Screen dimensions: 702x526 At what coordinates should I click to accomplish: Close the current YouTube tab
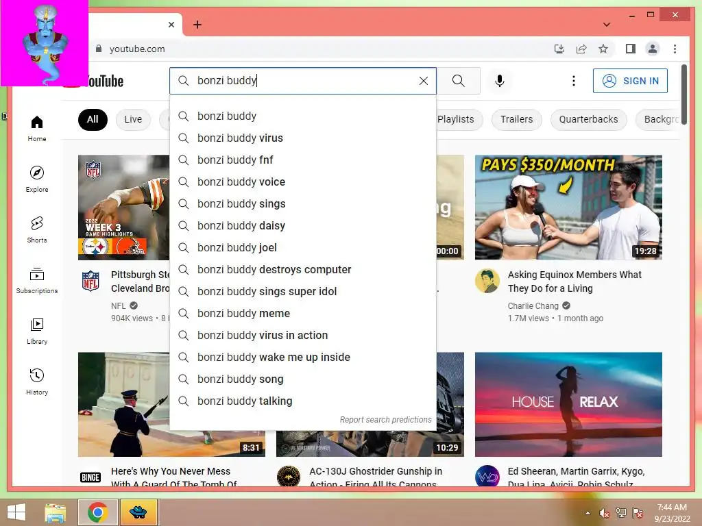tap(171, 25)
